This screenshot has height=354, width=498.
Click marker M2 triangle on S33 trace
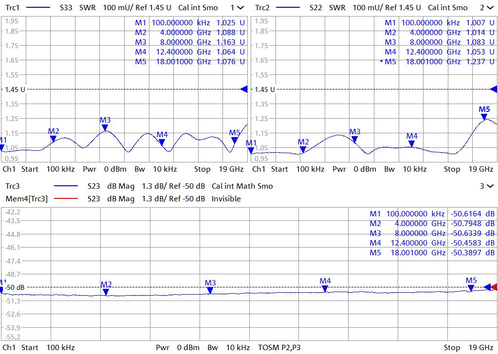click(x=54, y=139)
